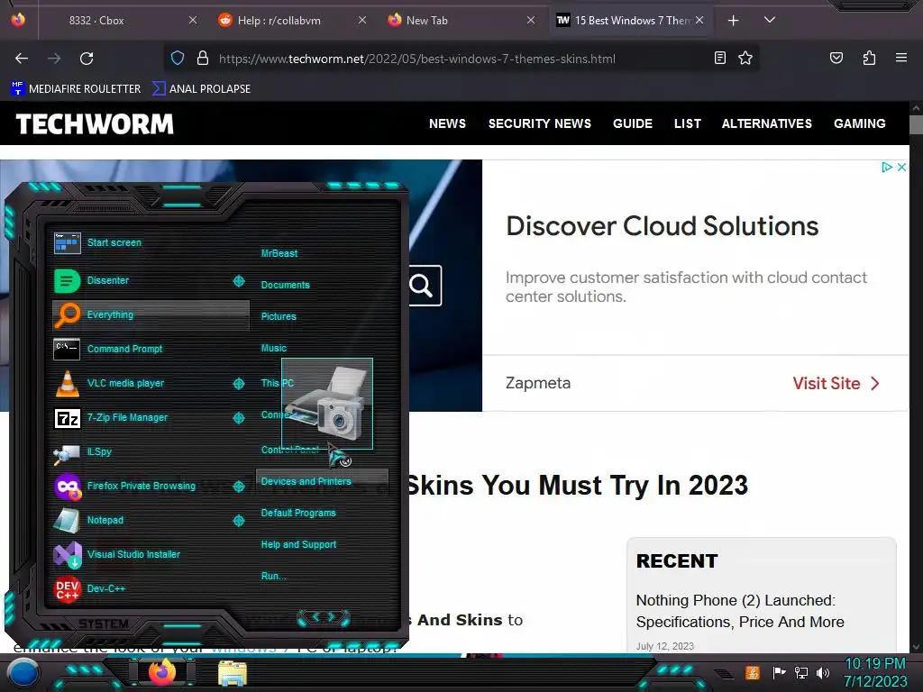Expand Firefox Private Browsing jump list
This screenshot has height=692, width=923.
pyautogui.click(x=239, y=487)
